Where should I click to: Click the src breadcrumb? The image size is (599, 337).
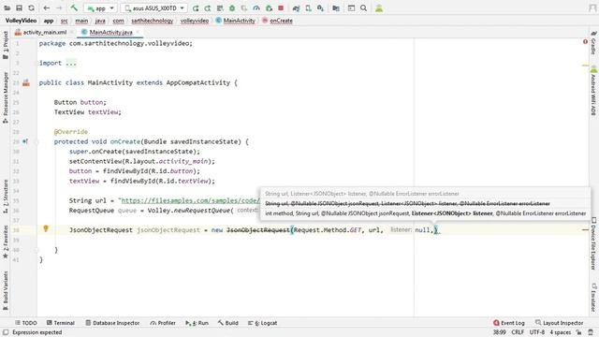coord(65,21)
